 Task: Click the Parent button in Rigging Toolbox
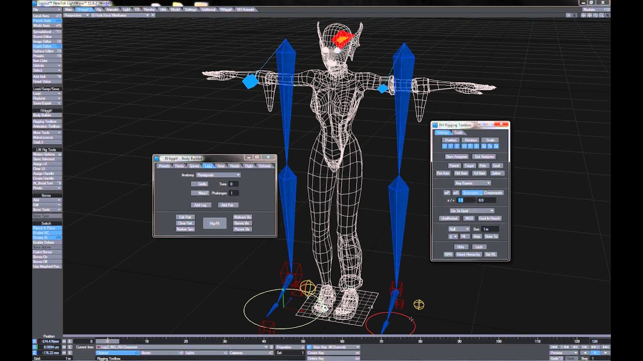pyautogui.click(x=454, y=165)
